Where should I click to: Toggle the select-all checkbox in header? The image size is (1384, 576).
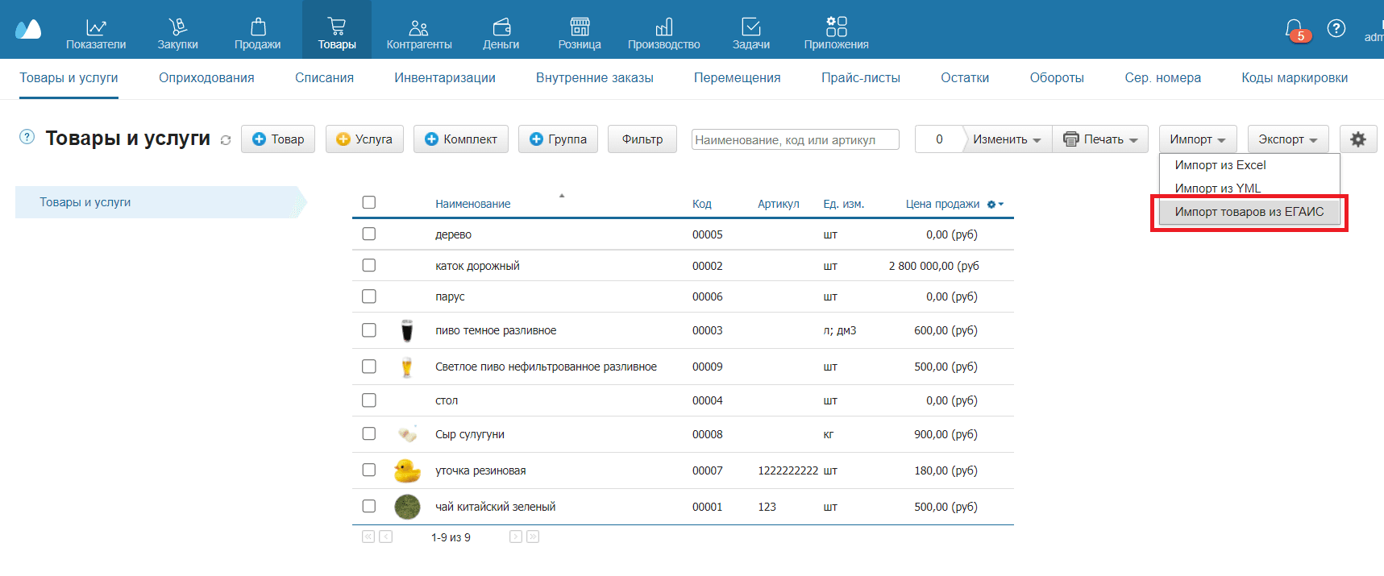tap(369, 202)
